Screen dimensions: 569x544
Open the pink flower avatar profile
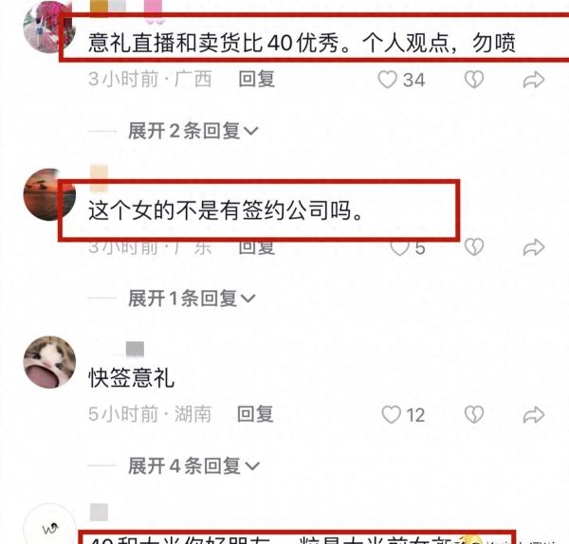(47, 27)
